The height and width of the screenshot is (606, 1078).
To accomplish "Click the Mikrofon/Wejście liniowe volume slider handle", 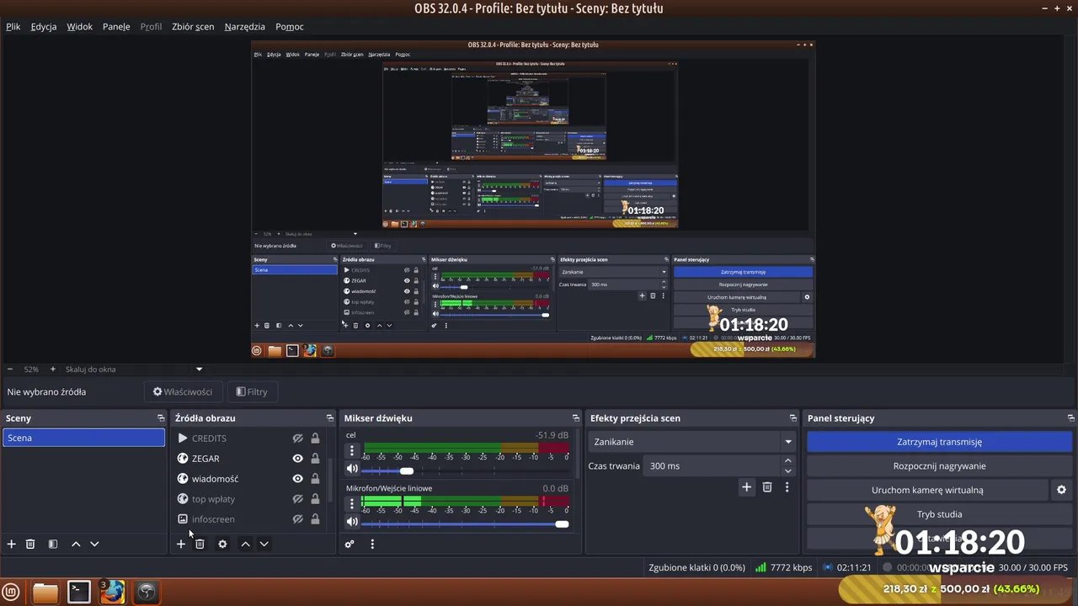I will click(x=562, y=524).
